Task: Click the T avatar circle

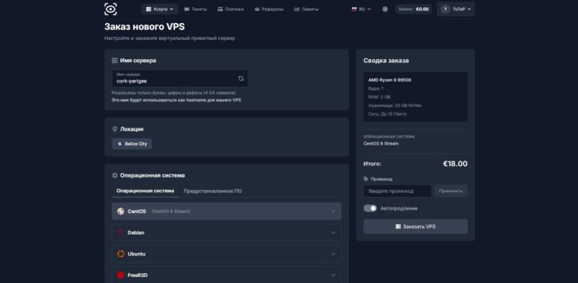Action: pos(445,9)
